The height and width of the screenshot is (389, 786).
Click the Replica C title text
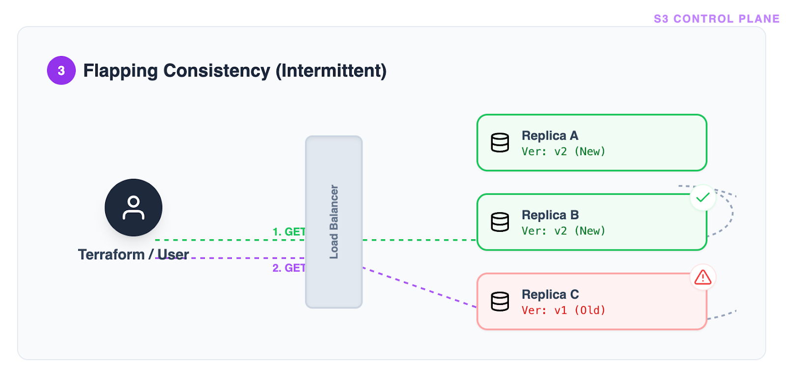550,295
